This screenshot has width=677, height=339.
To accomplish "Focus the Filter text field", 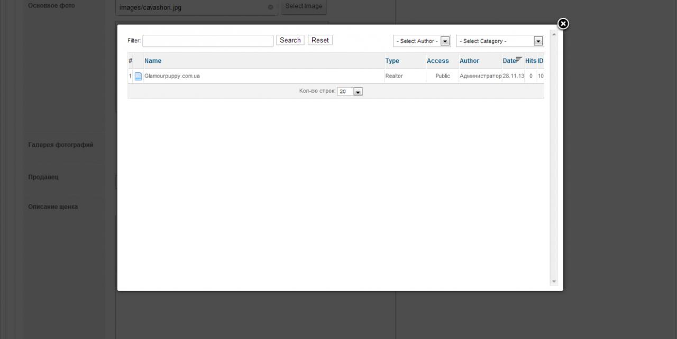I will click(x=208, y=41).
